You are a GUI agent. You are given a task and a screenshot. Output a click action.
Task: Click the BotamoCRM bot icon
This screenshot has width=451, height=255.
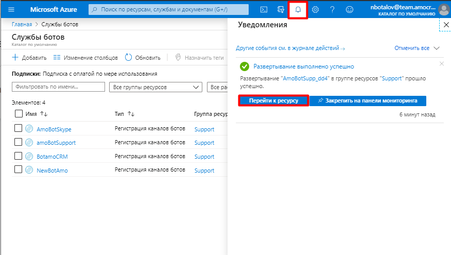pos(29,156)
